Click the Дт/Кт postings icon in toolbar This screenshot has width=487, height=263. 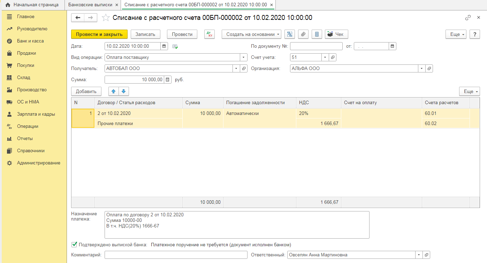click(209, 34)
